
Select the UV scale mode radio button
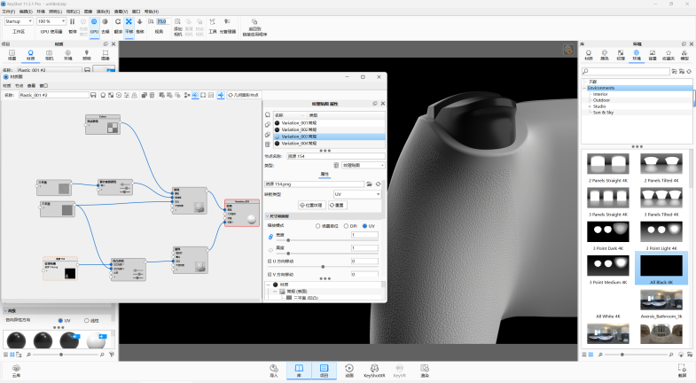364,225
